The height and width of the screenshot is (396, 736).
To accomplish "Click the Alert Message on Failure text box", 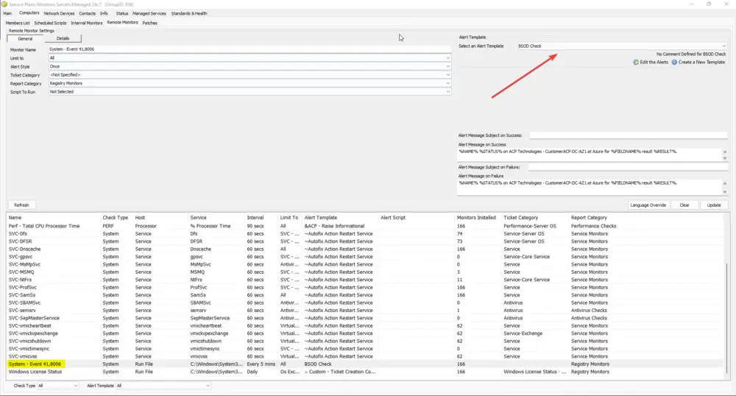I will (590, 187).
